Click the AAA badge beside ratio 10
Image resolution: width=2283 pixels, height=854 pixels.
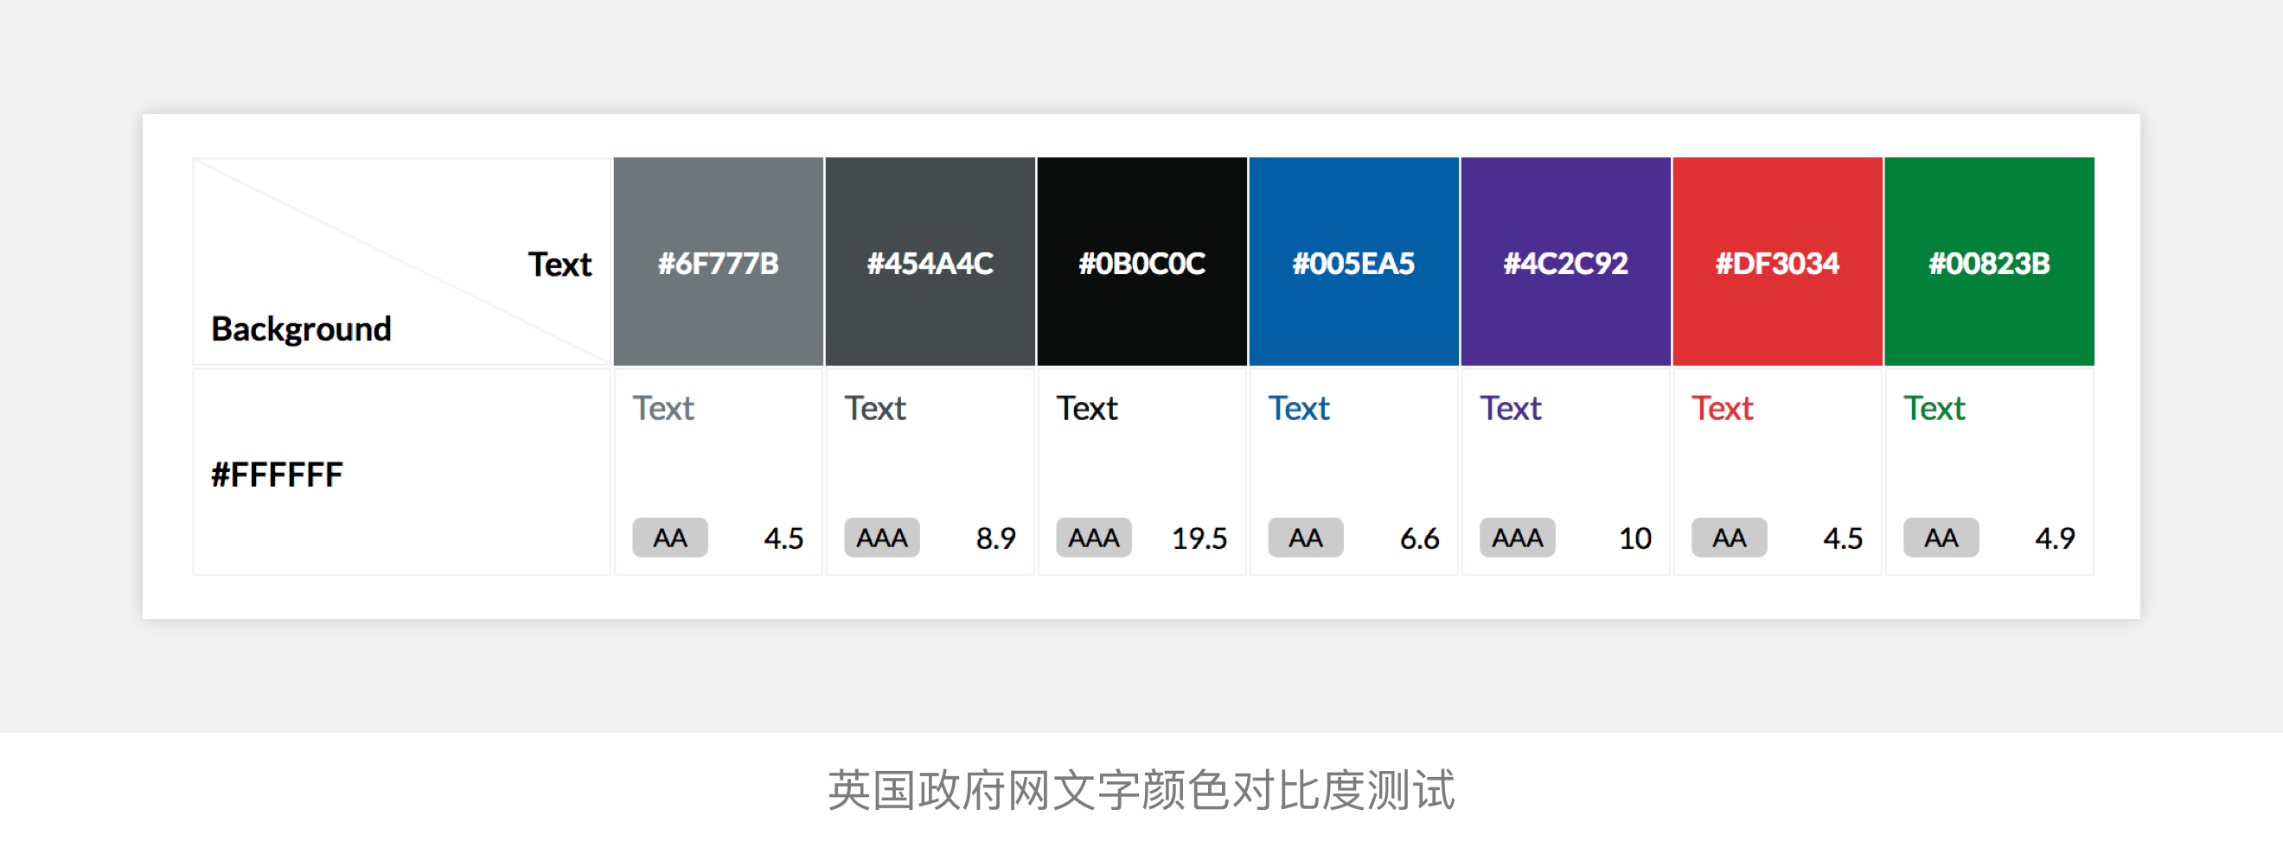1518,538
